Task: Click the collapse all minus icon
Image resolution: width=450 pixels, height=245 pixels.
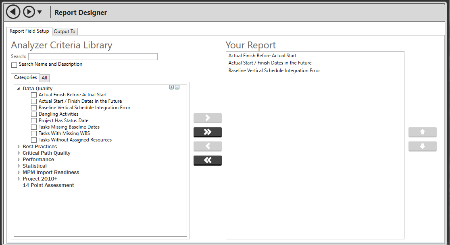Action: [x=177, y=87]
